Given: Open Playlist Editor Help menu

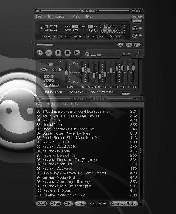Looking at the screenshot, I should point(75,104).
